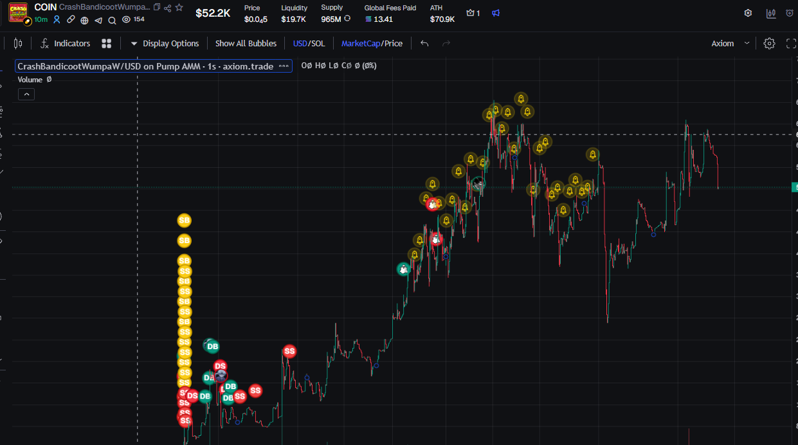This screenshot has height=445, width=798.
Task: Collapse the indicator legend arrow
Action: point(26,94)
